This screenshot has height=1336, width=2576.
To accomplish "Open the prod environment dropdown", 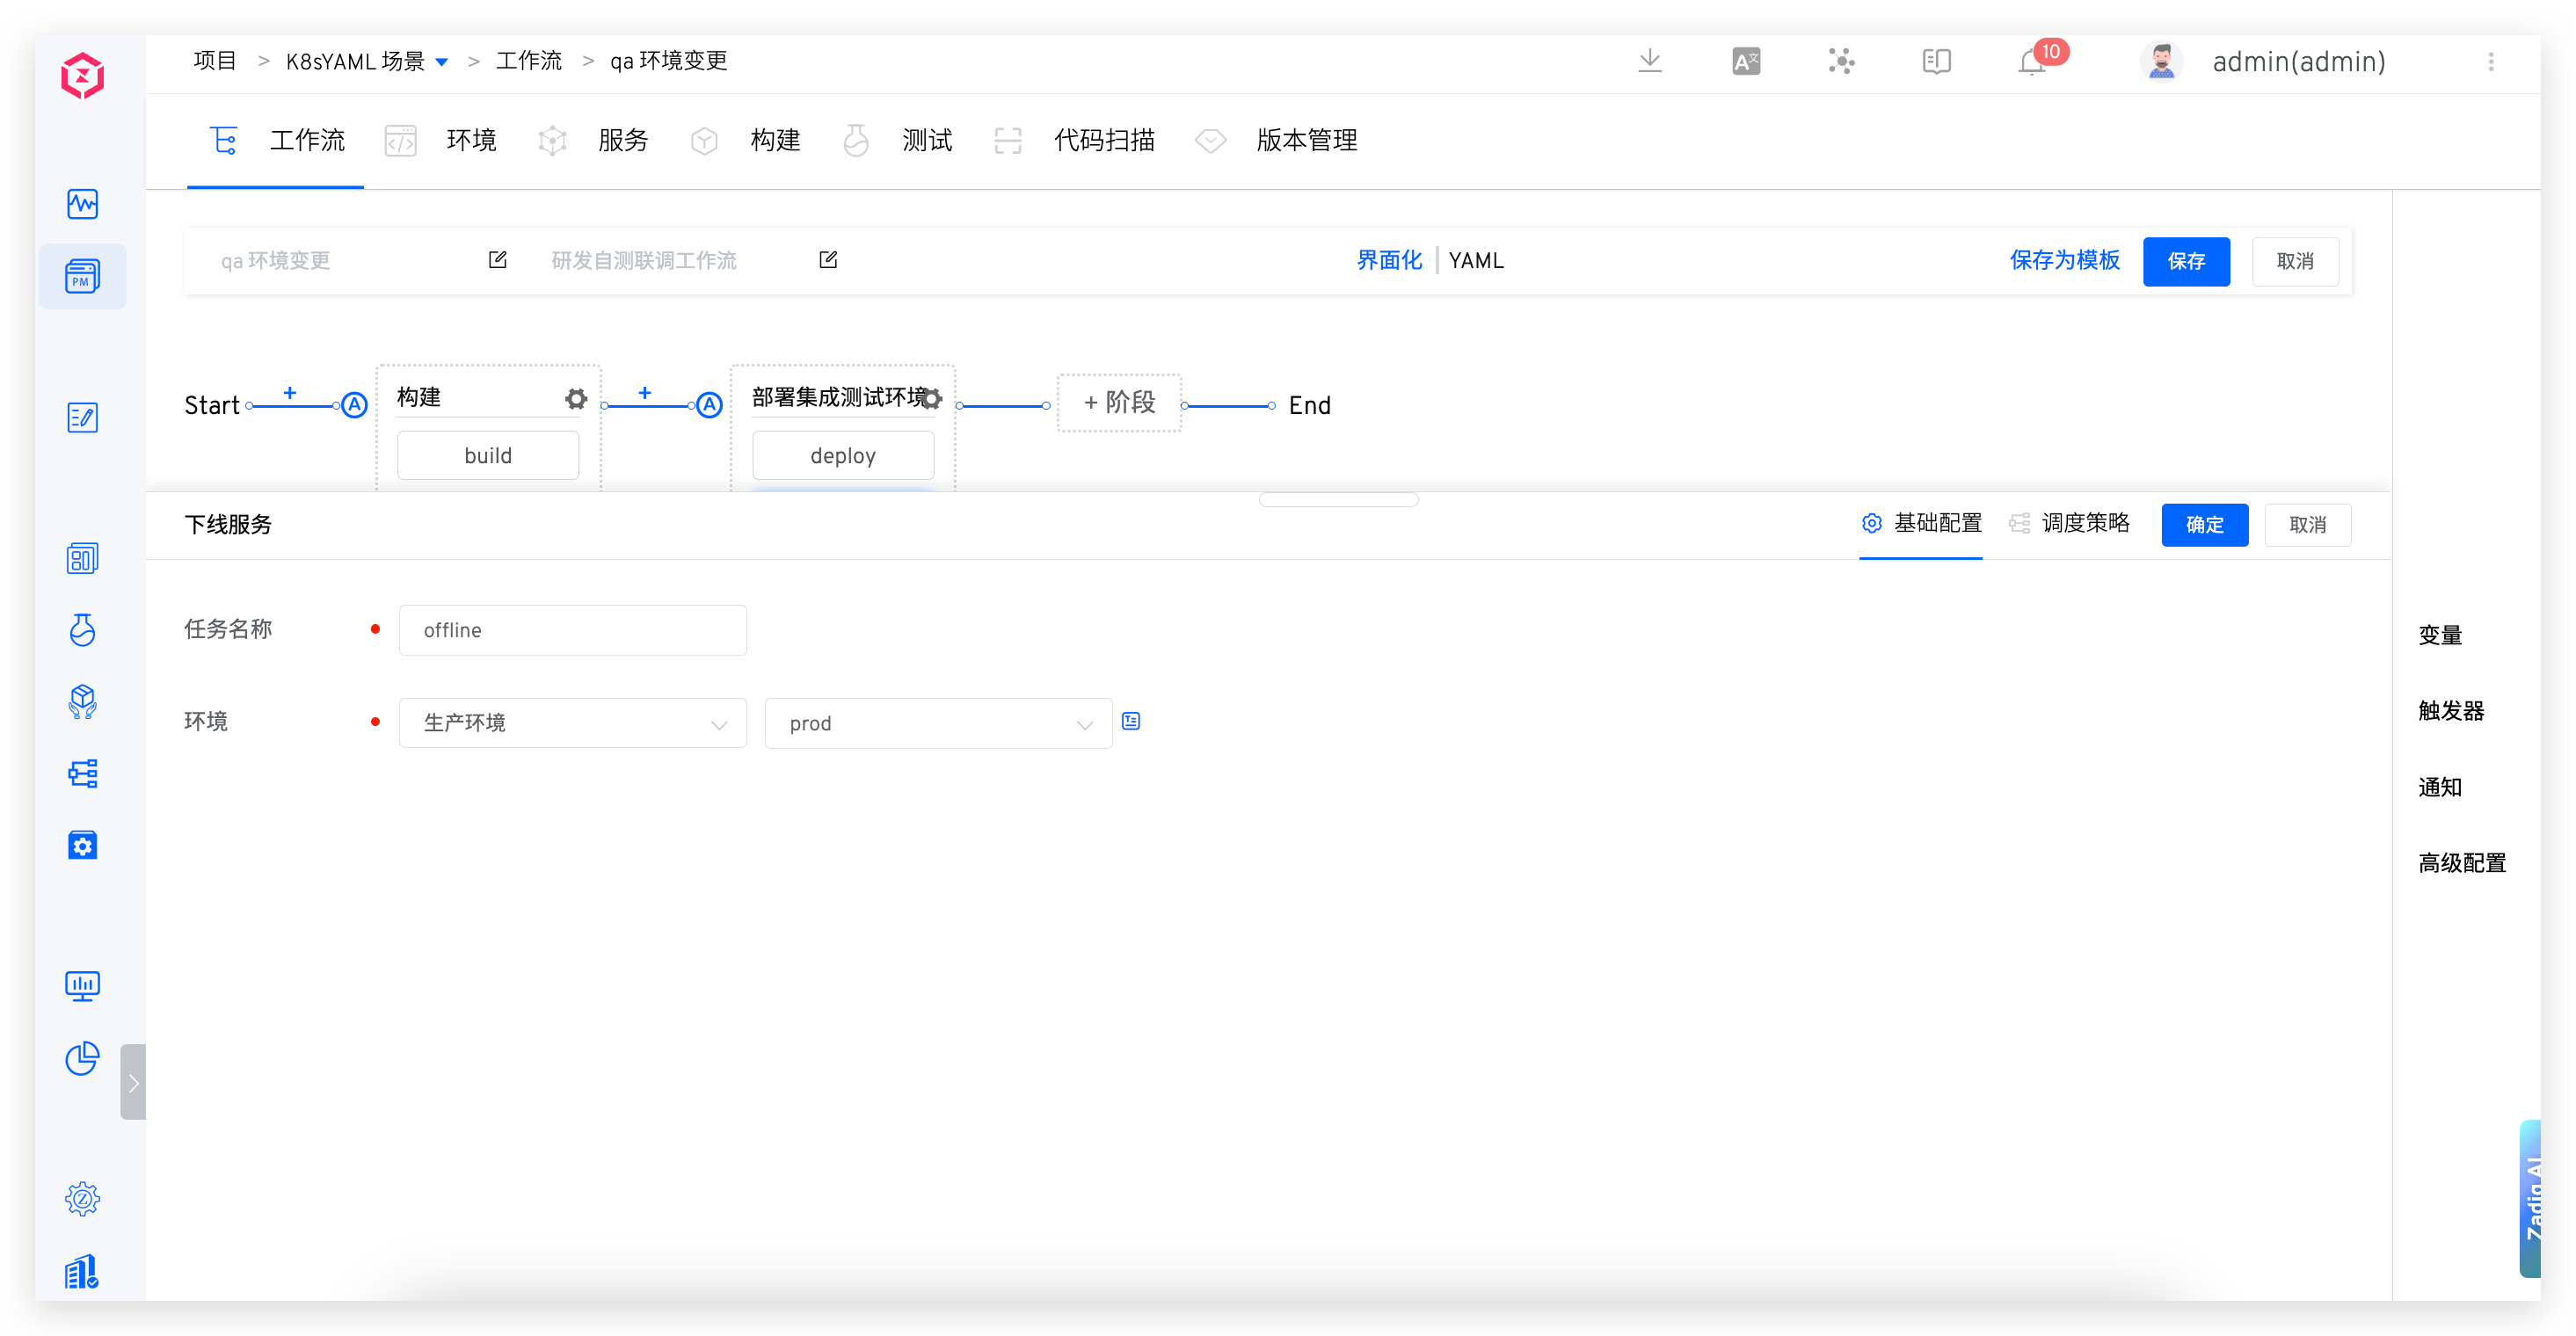I will 937,723.
